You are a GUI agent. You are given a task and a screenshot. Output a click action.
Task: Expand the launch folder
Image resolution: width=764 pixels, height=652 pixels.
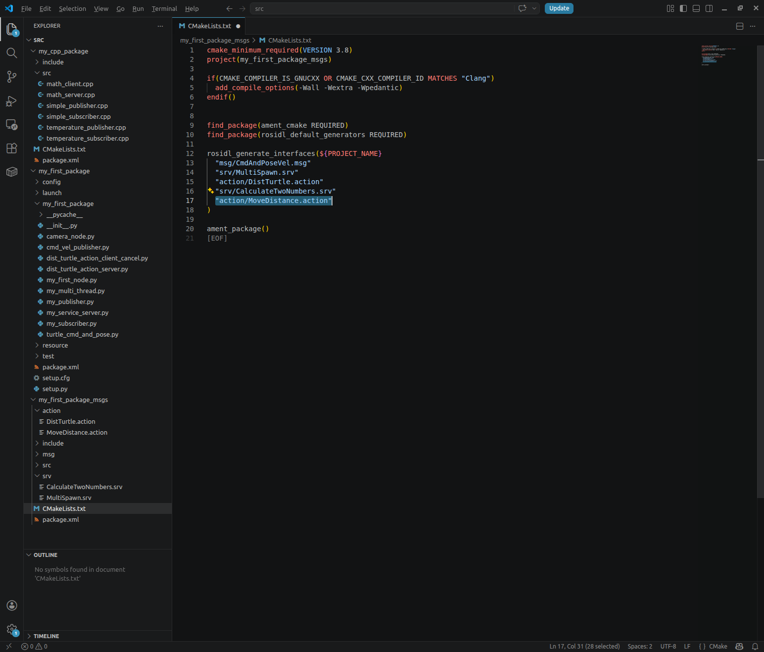[37, 193]
